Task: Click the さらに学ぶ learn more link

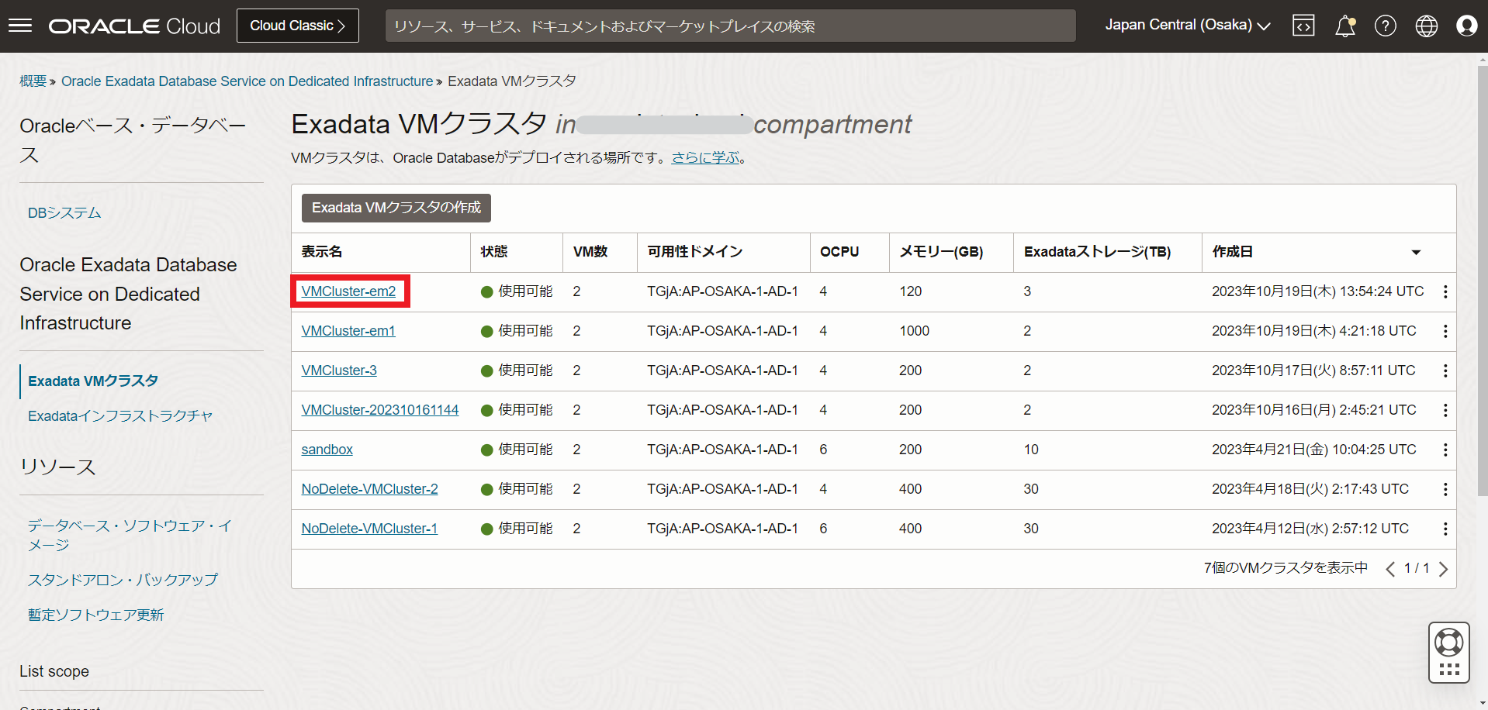Action: coord(705,157)
